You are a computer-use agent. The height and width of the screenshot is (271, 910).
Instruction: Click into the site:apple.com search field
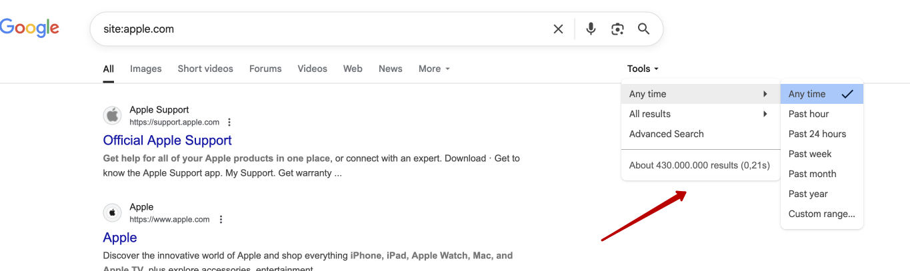pos(320,29)
